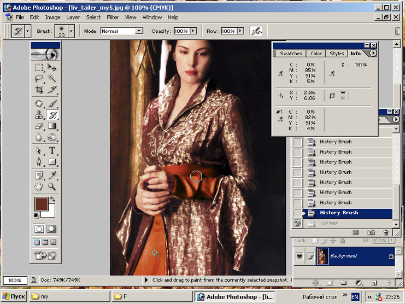Screen dimensions: 405x304
Task: Select the Magic Wand tool
Action: click(52, 78)
